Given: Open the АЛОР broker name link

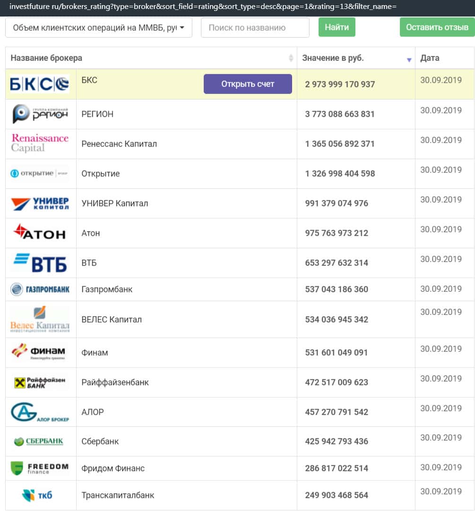Looking at the screenshot, I should click(x=93, y=412).
